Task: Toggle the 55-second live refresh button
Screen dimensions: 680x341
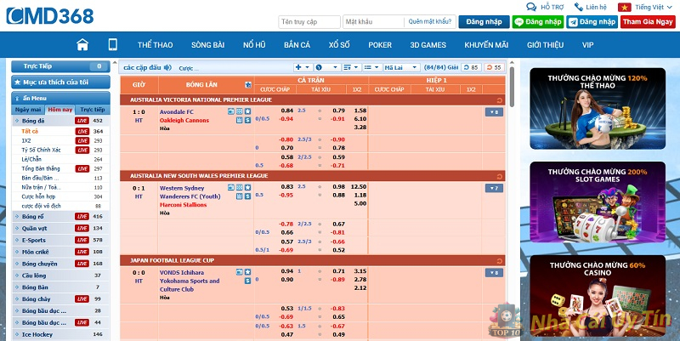Action: [x=493, y=67]
